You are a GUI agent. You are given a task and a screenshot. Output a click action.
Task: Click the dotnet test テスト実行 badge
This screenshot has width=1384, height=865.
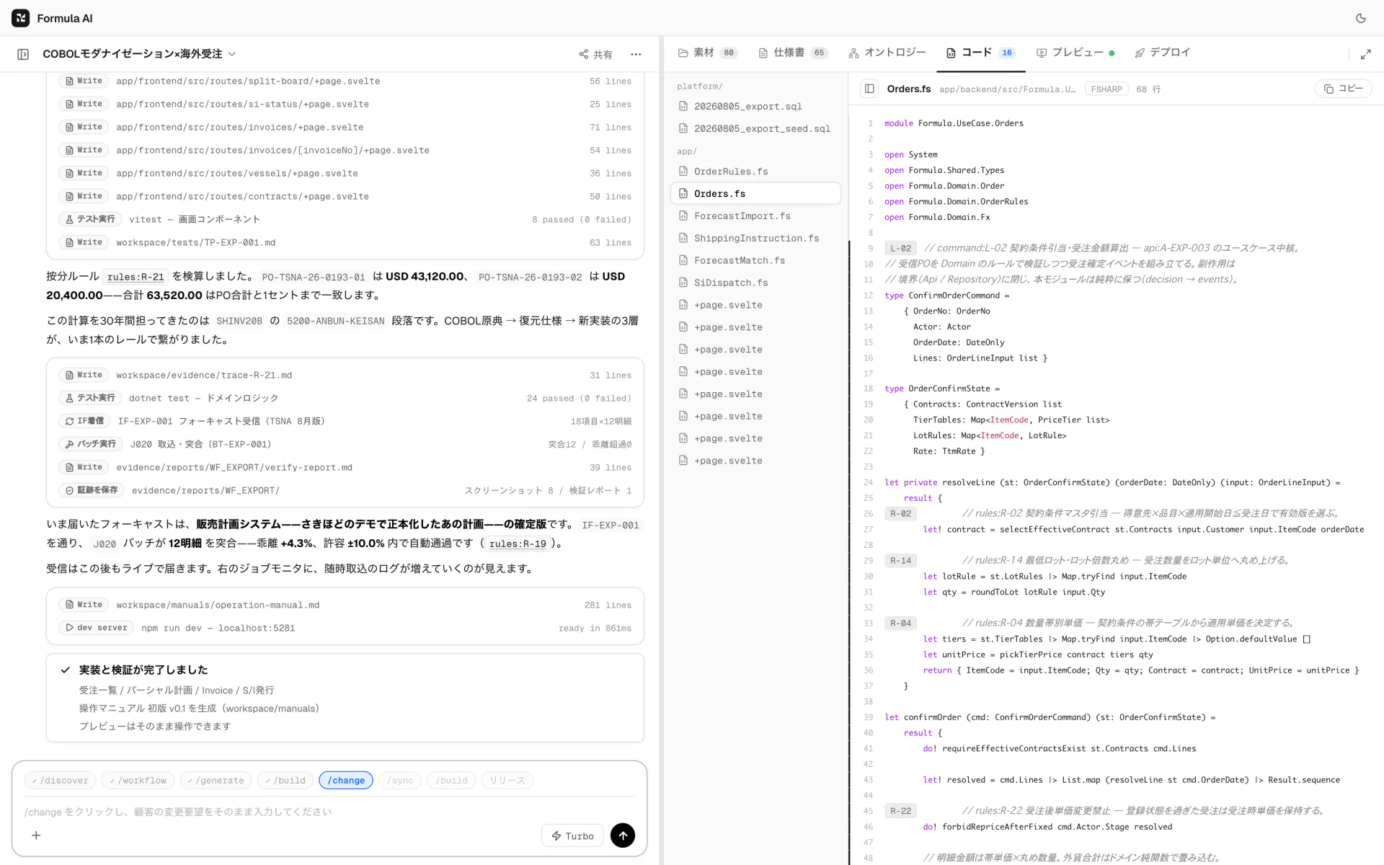tap(90, 398)
